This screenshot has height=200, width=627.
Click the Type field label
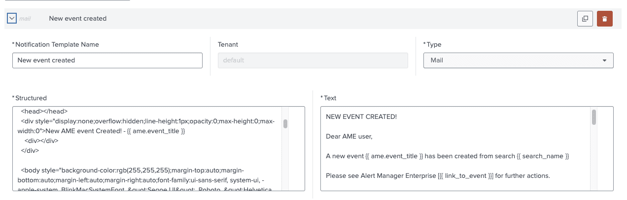pos(433,45)
